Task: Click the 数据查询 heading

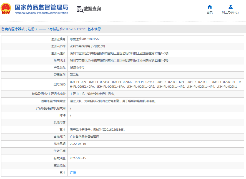Action: point(92,9)
